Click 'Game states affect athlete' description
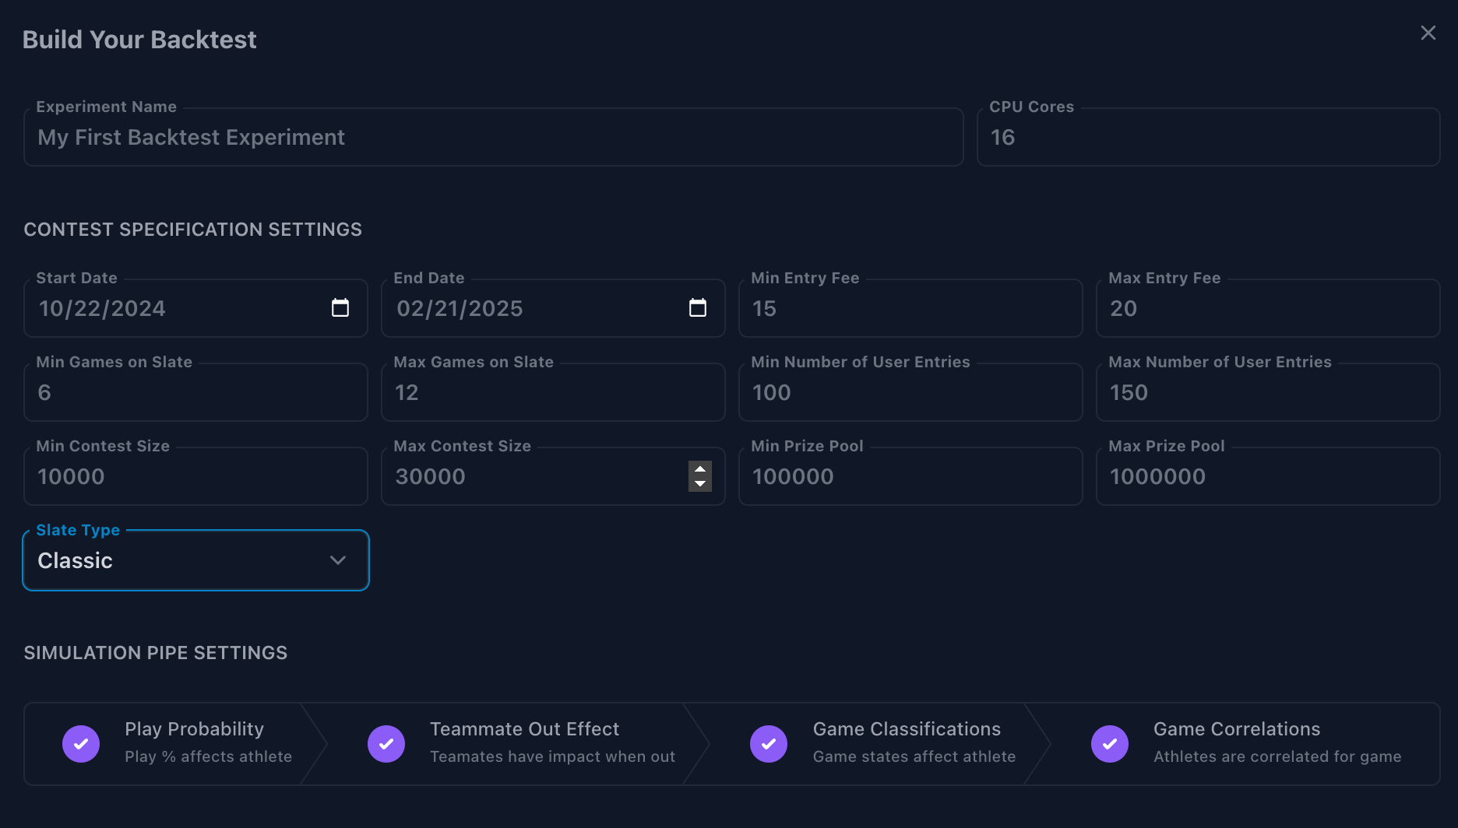 pos(914,756)
